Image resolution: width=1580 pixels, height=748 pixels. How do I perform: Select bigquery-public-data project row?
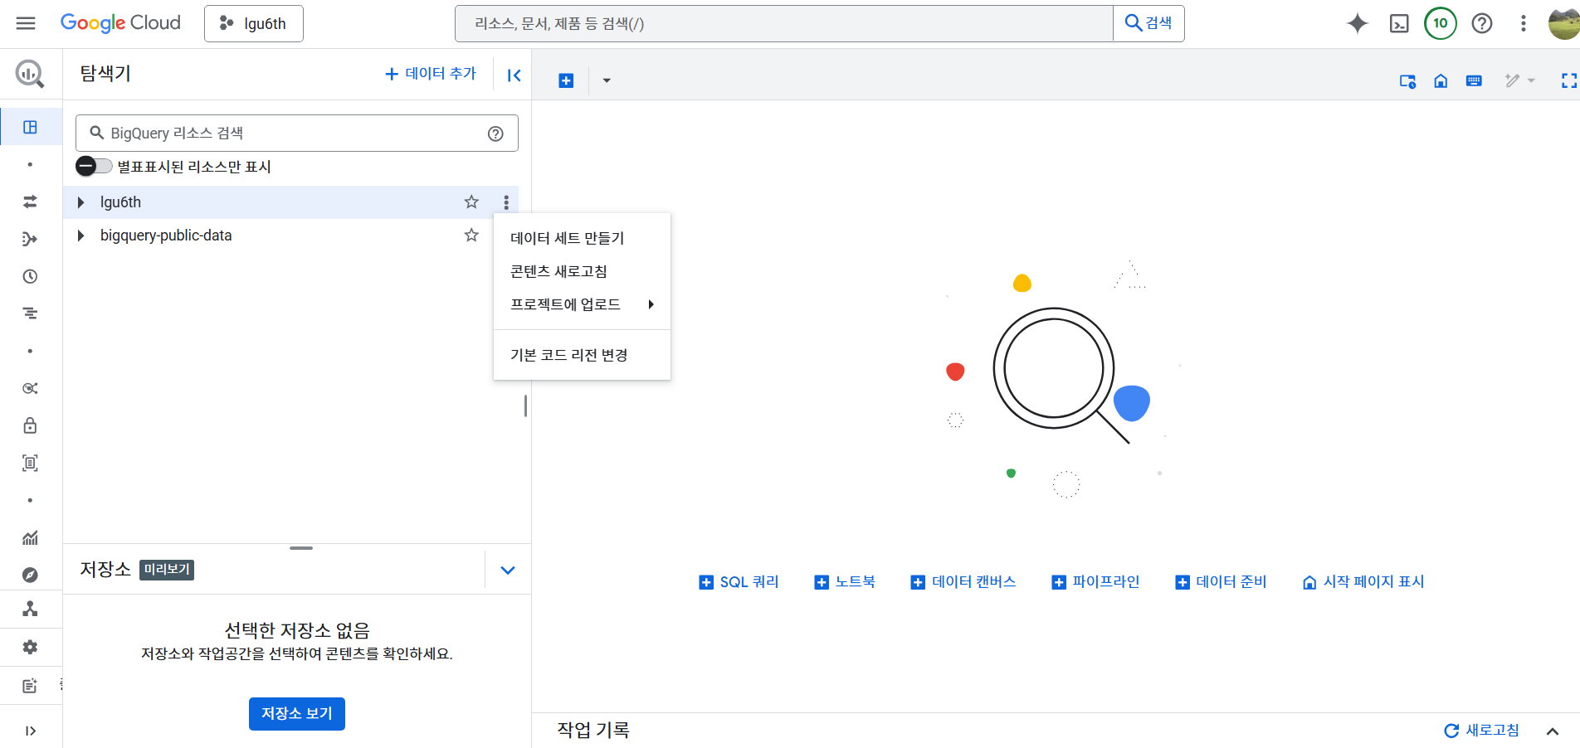click(x=290, y=236)
